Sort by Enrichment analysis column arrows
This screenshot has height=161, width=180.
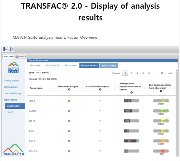pyautogui.click(x=82, y=88)
